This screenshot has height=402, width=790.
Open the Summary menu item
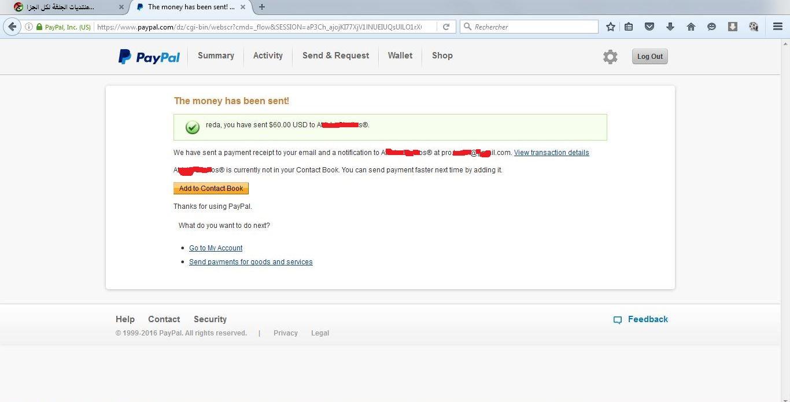click(216, 56)
